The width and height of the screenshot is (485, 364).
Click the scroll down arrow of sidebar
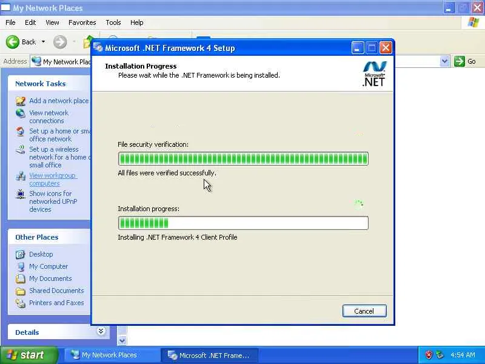click(122, 340)
